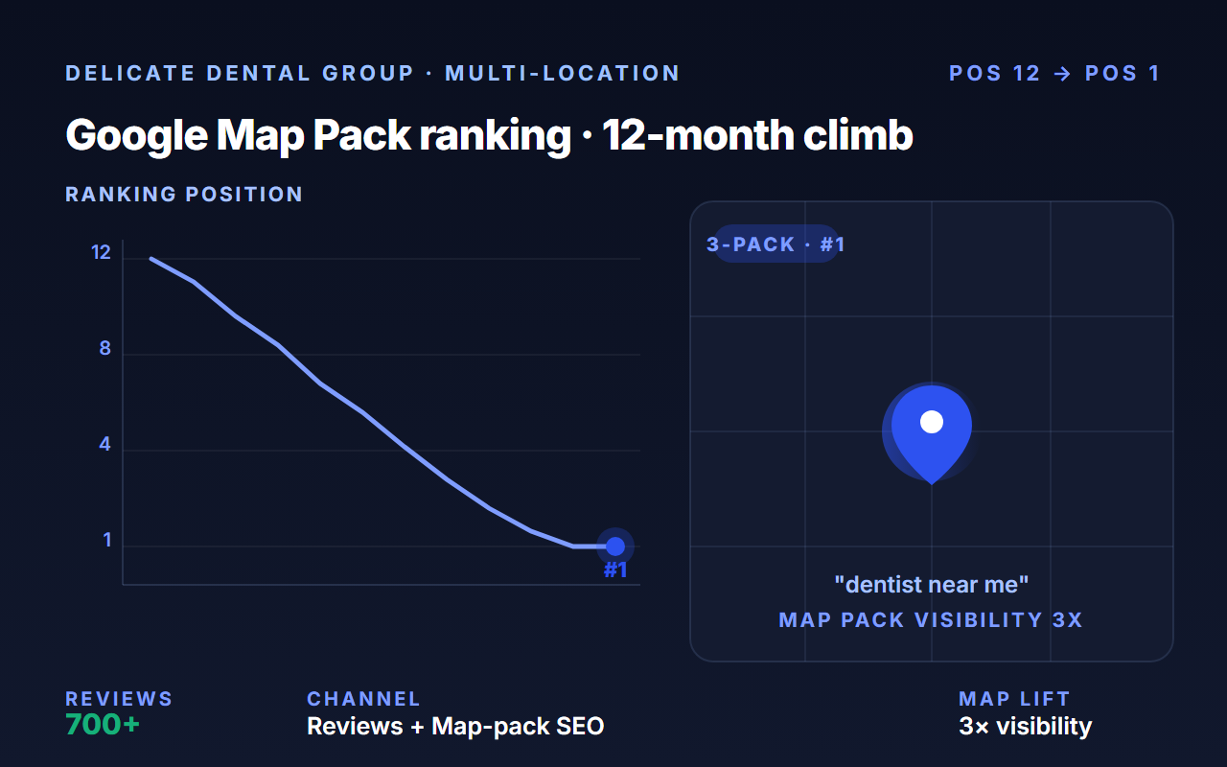Viewport: 1227px width, 767px height.
Task: Select the Delicate Dental Group subtitle
Action: (x=373, y=74)
